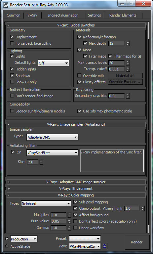Disable Sub-pixel mapping checkbox
This screenshot has height=254, width=153.
(x=75, y=202)
